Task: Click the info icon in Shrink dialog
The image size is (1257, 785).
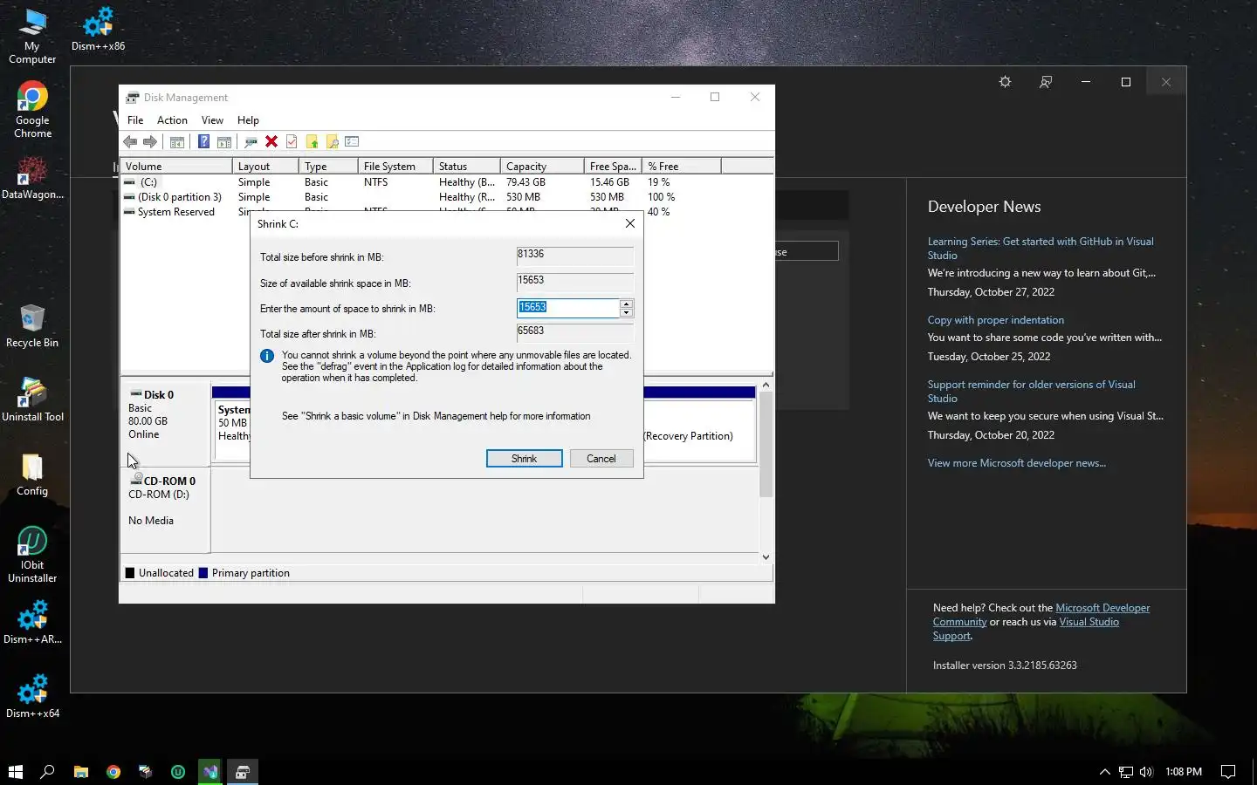Action: pyautogui.click(x=267, y=356)
